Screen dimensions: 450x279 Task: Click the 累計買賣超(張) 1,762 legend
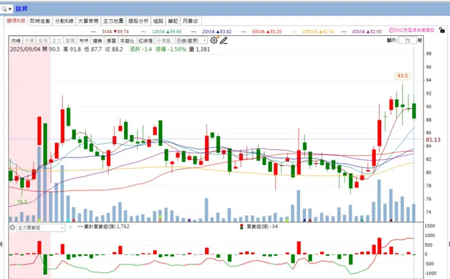coord(103,227)
